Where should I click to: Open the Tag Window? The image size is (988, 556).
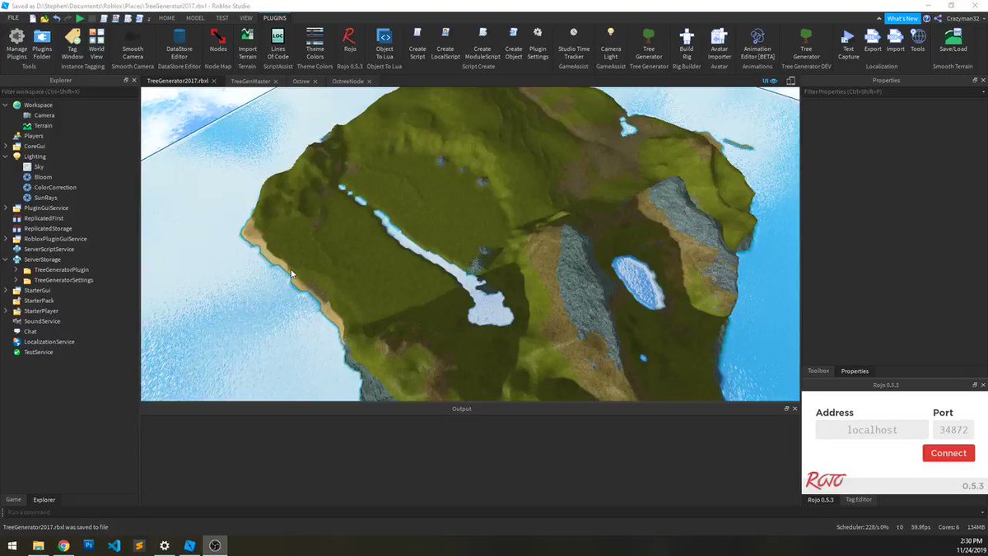[72, 43]
